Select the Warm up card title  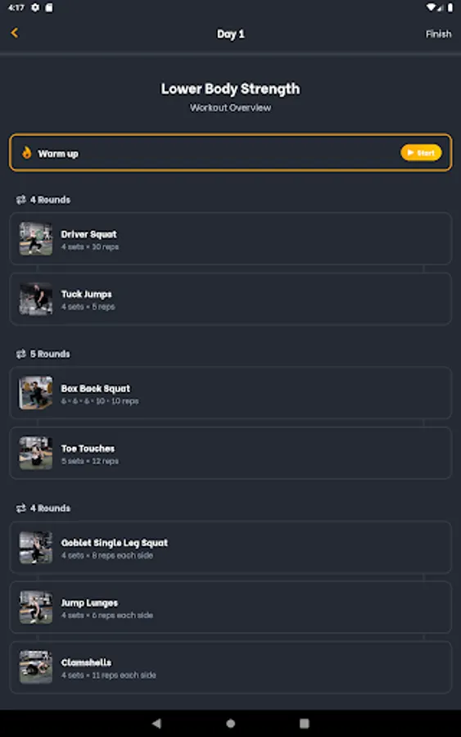click(x=58, y=154)
